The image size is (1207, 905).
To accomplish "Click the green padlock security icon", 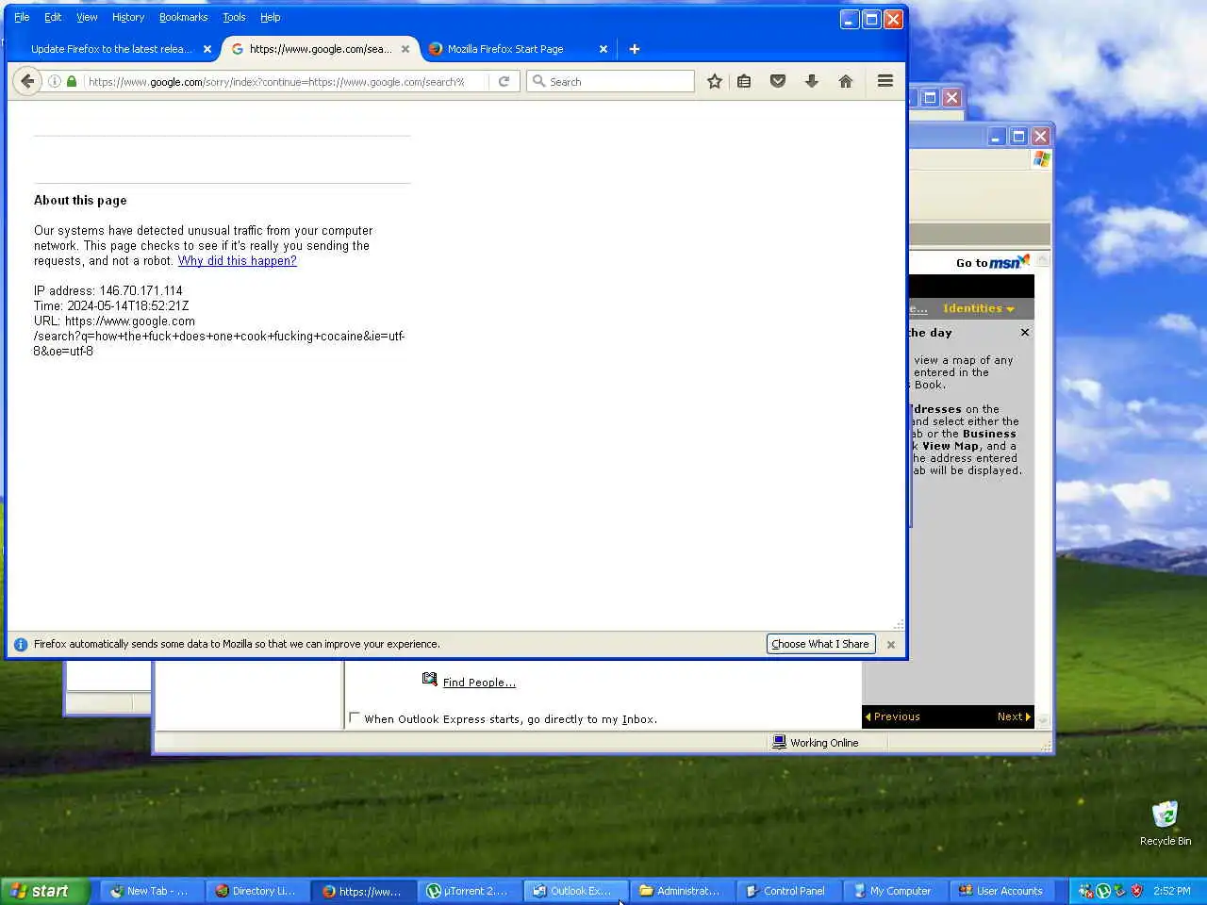I will pyautogui.click(x=72, y=81).
